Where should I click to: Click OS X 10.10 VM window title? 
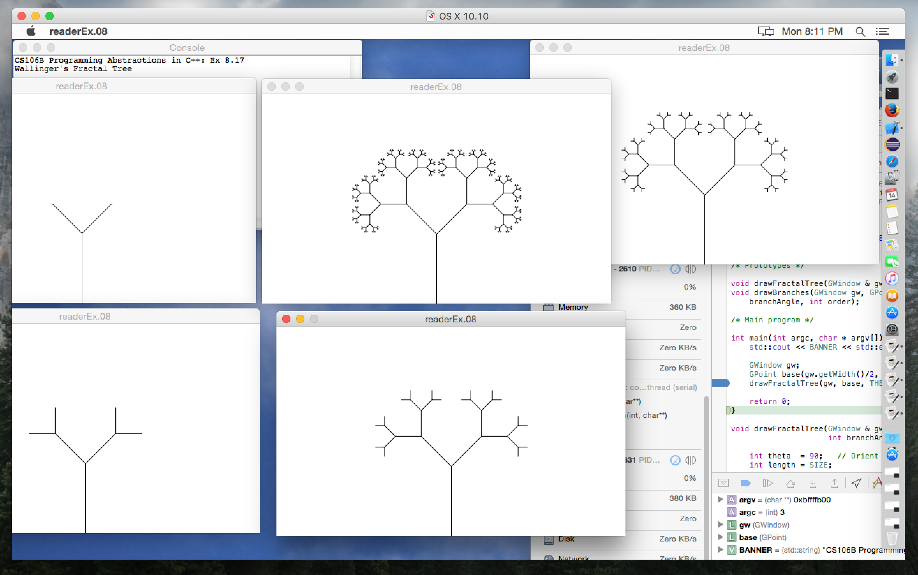(x=464, y=16)
